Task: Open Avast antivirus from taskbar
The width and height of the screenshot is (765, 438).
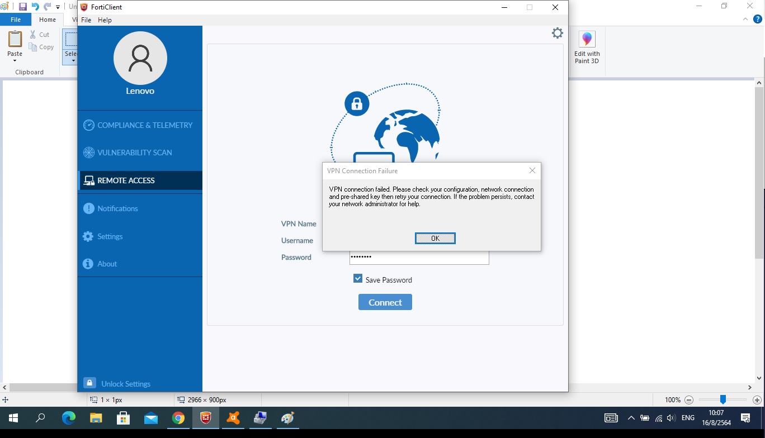Action: (233, 418)
